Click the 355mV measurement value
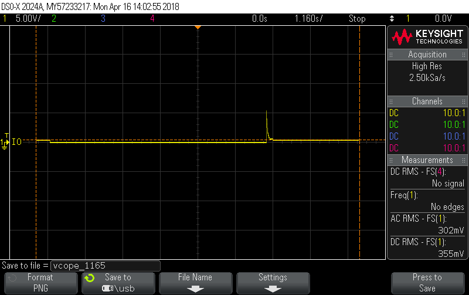 coord(451,254)
